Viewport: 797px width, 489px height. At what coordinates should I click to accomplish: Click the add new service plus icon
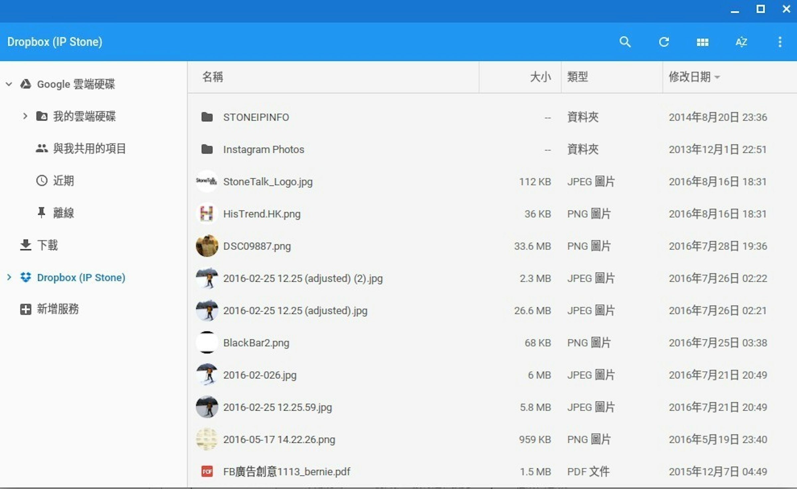point(26,309)
